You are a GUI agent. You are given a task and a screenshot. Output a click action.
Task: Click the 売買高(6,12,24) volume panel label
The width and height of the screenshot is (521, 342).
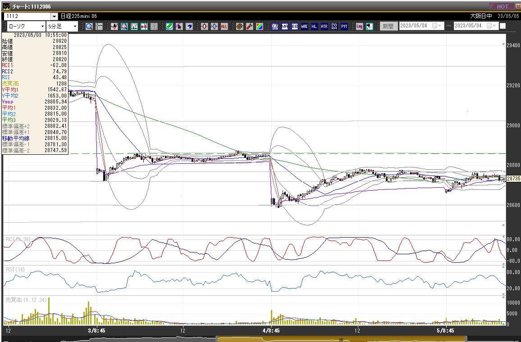tap(27, 300)
